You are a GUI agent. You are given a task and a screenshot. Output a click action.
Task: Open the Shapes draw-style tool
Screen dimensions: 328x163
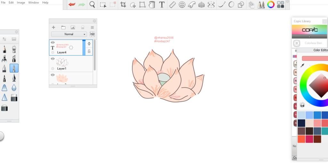click(x=241, y=4)
